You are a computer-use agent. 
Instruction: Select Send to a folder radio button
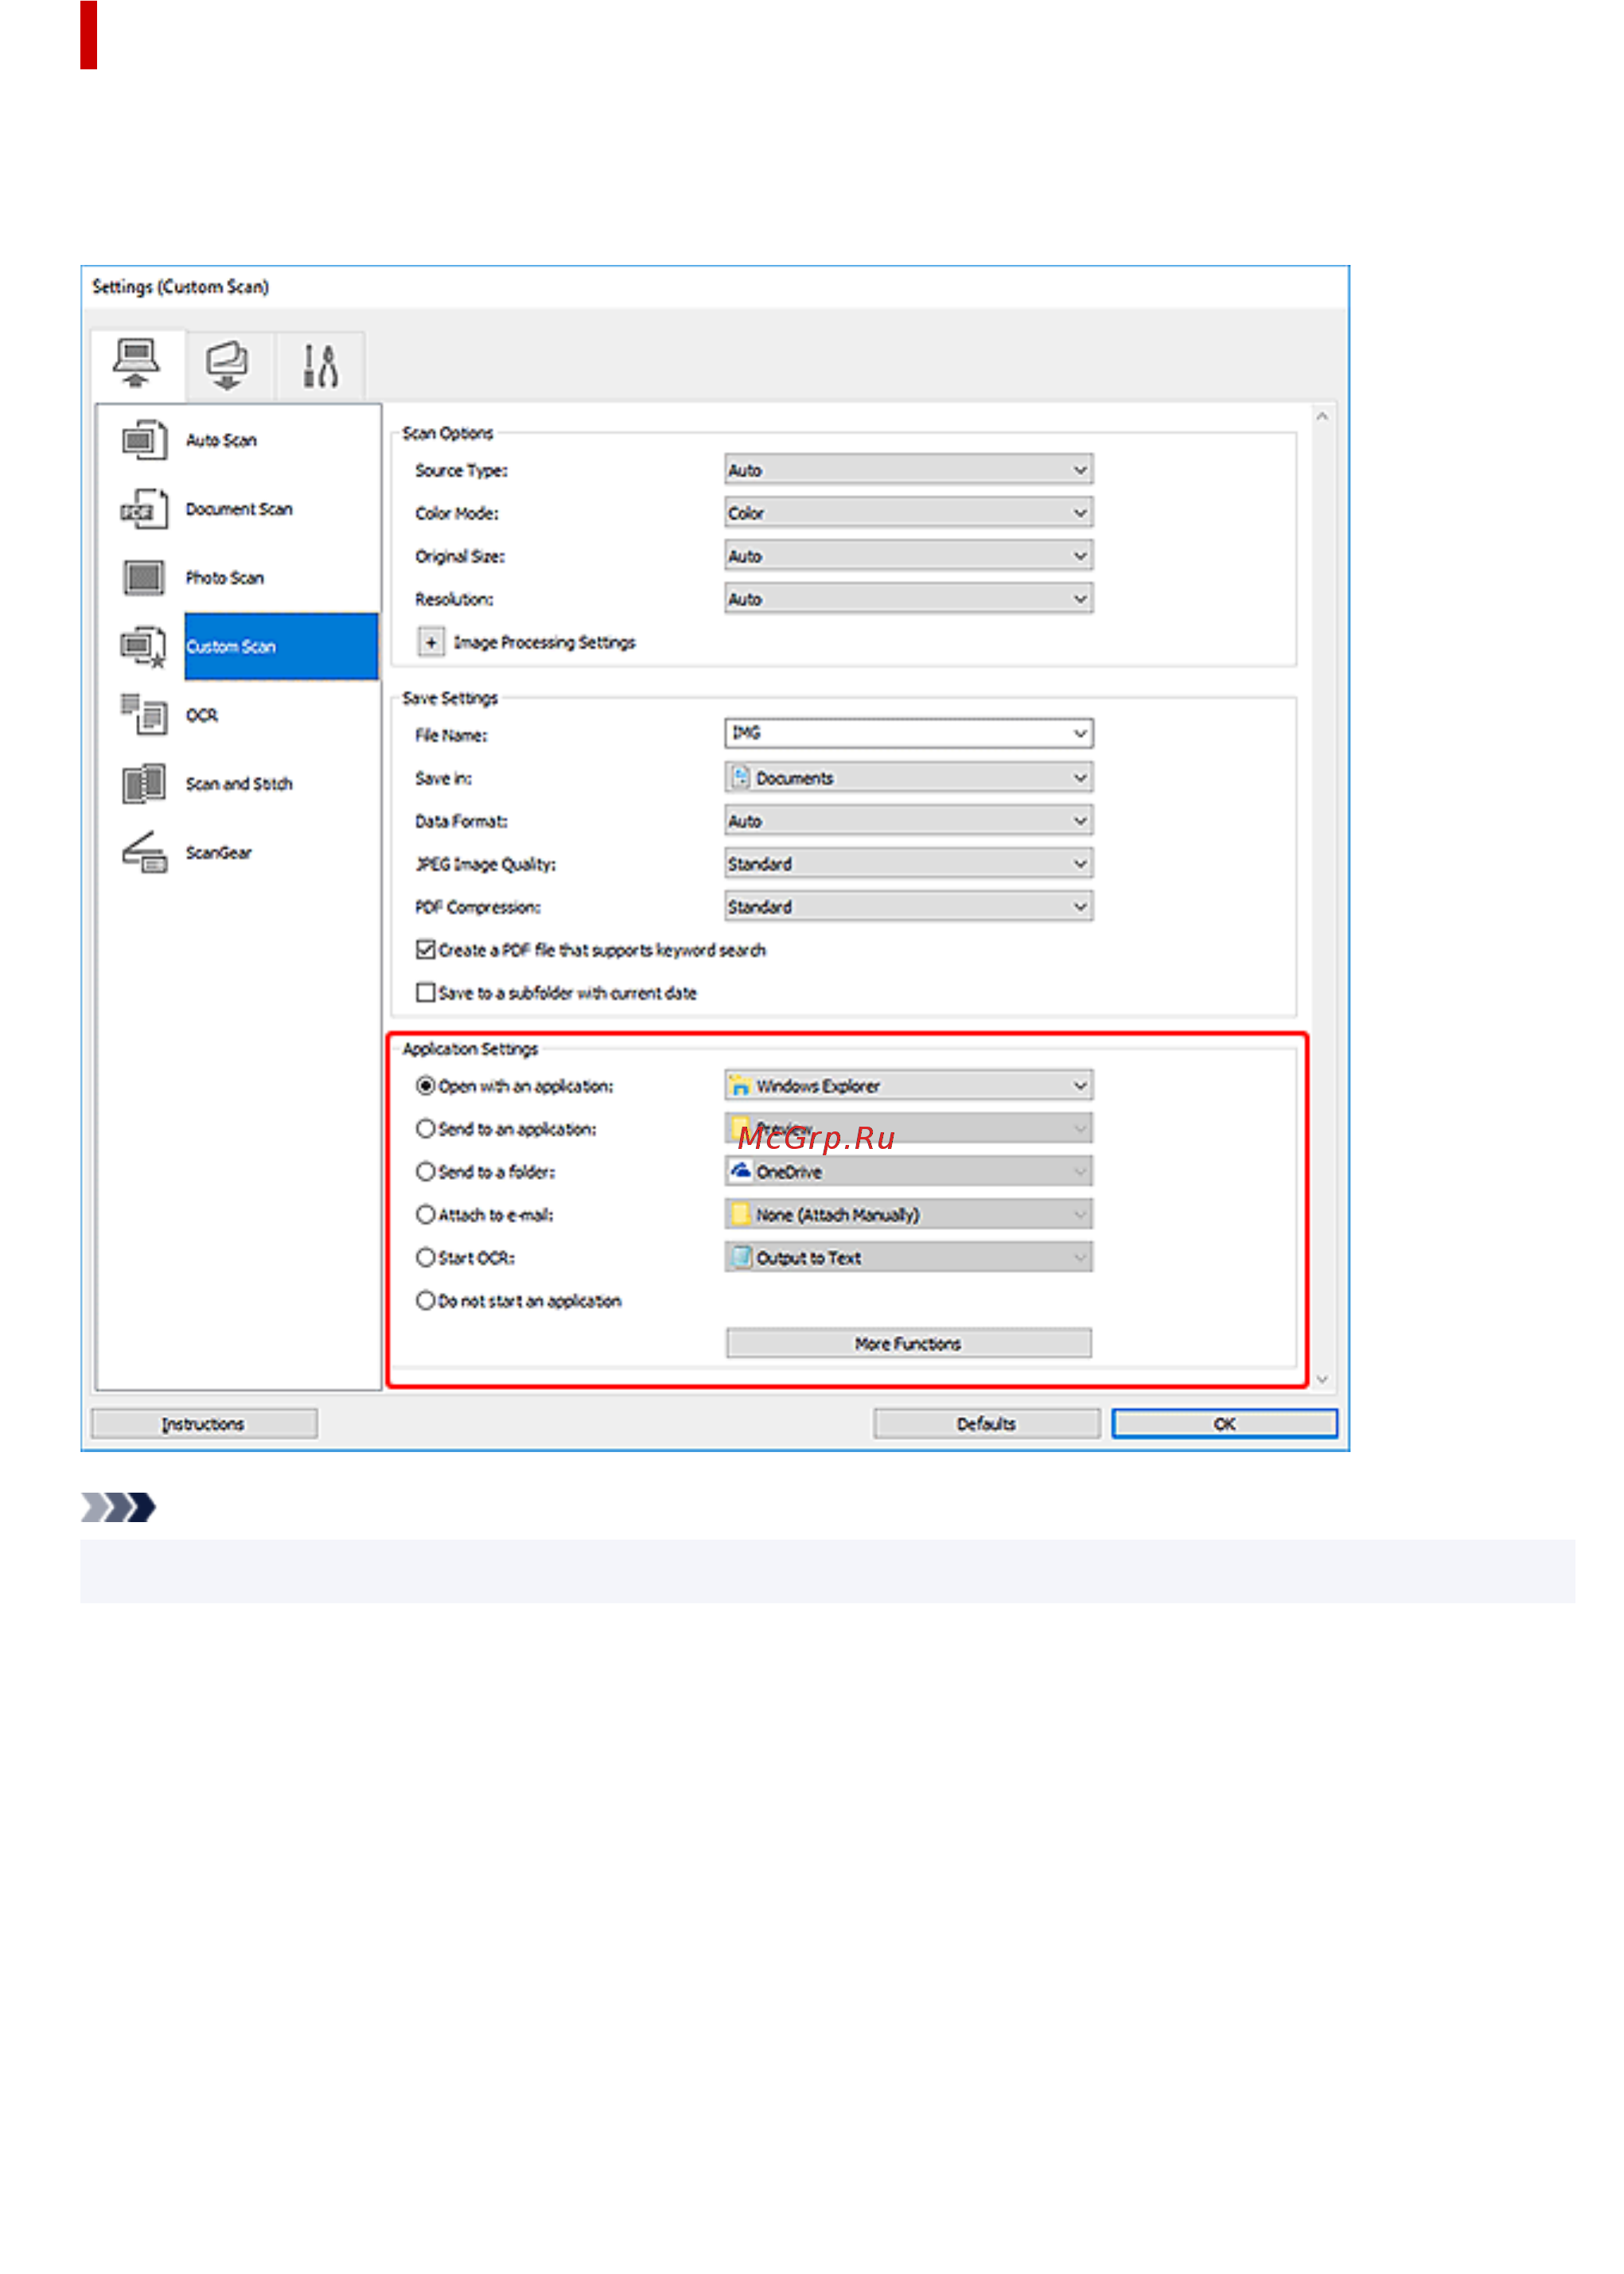426,1172
